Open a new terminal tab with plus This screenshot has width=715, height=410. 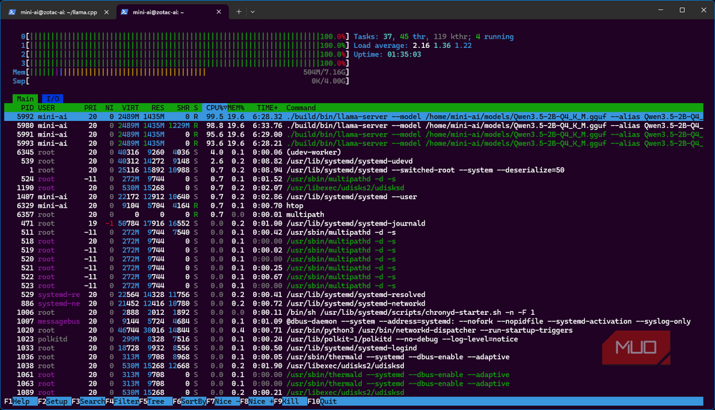[x=239, y=12]
